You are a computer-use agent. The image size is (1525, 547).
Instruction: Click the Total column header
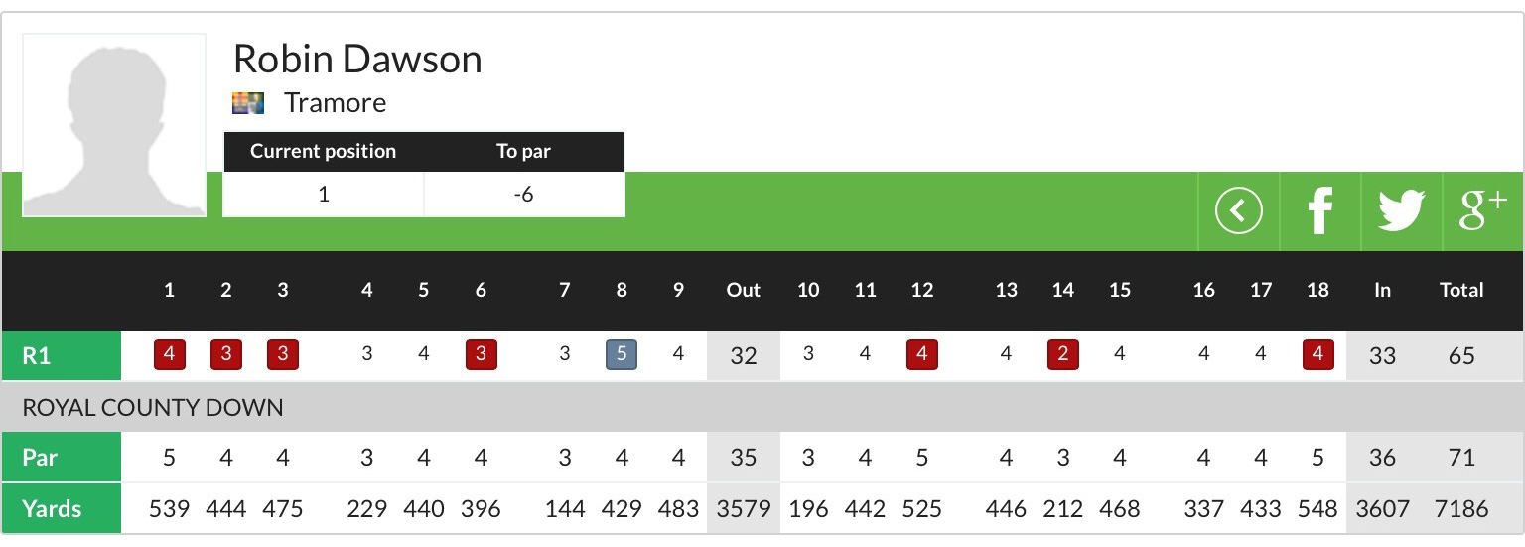click(x=1461, y=290)
